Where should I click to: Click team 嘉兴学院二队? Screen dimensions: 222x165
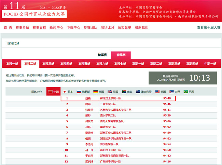(x=108, y=115)
